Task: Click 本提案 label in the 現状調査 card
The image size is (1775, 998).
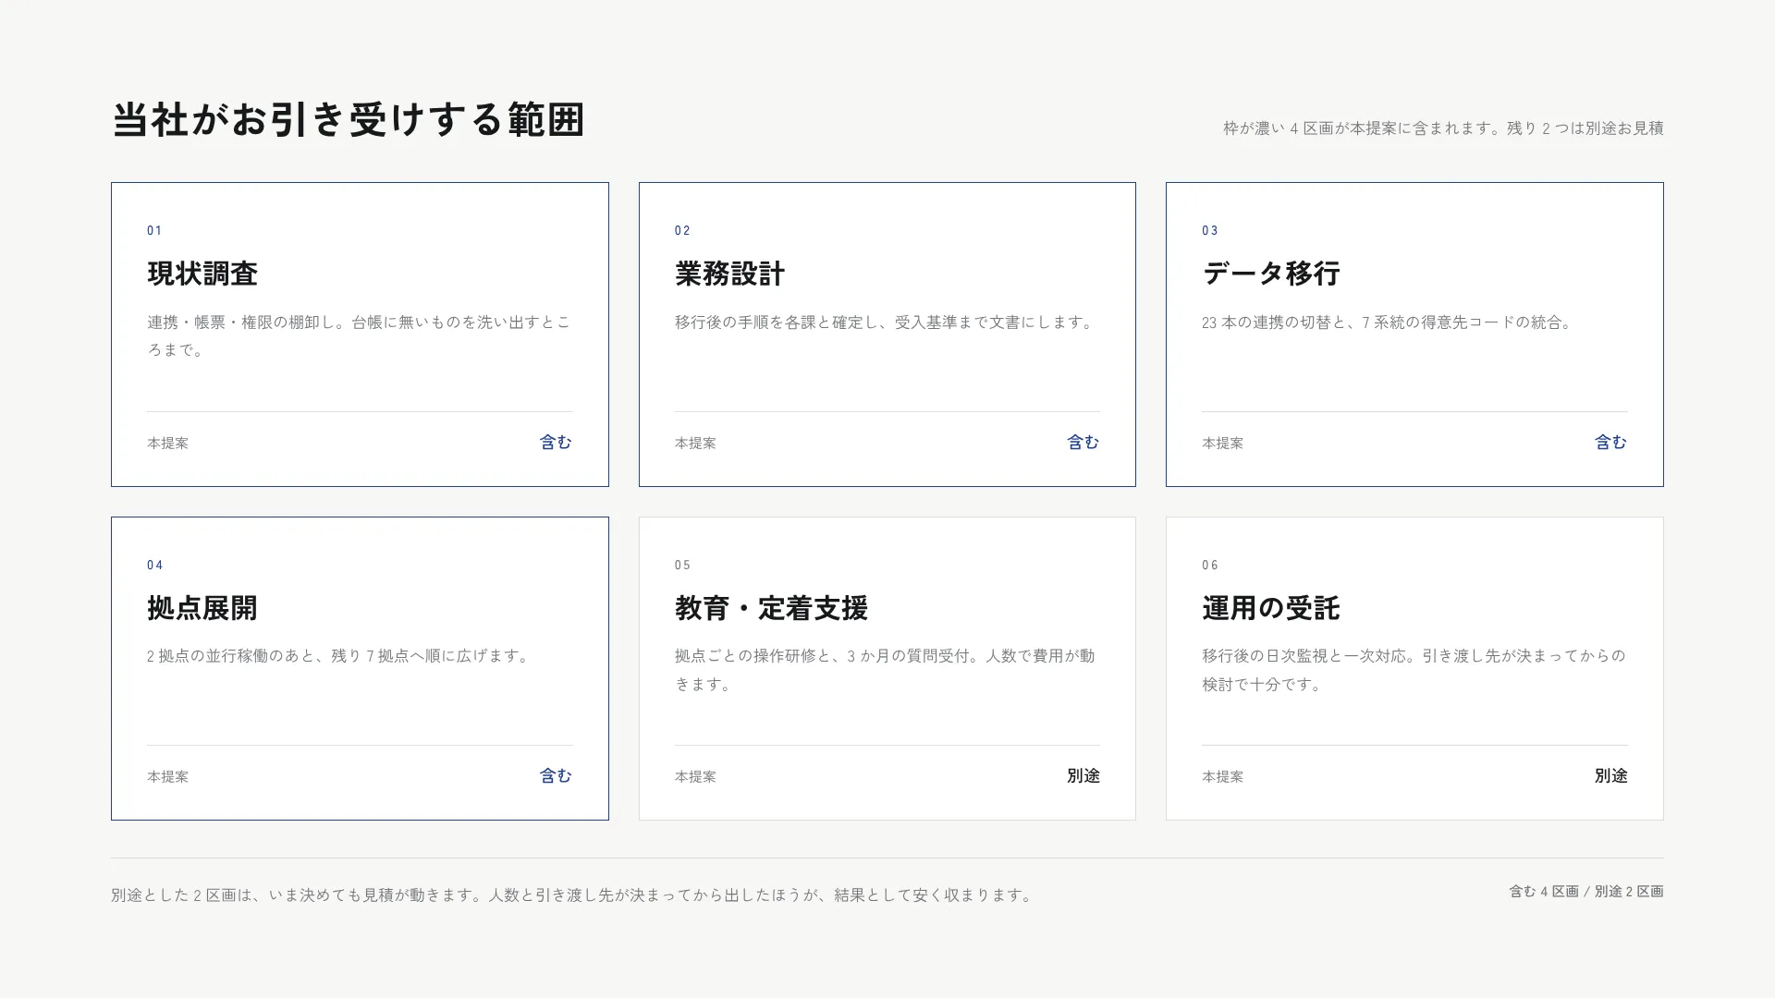Action: 167,444
